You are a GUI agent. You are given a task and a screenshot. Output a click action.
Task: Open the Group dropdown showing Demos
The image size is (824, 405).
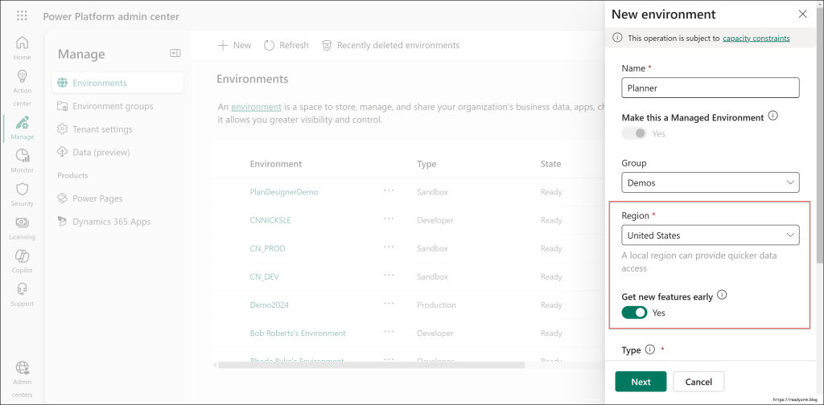pyautogui.click(x=710, y=182)
